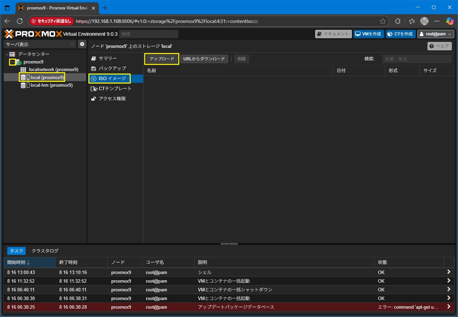The width and height of the screenshot is (458, 317).
Task: Sort tasks by 状態 column
Action: coord(409,262)
